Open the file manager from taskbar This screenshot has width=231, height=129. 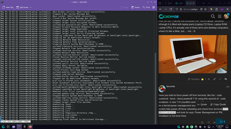(14, 127)
